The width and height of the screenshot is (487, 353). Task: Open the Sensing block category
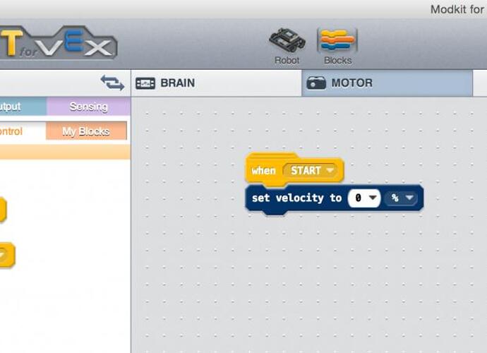click(88, 107)
